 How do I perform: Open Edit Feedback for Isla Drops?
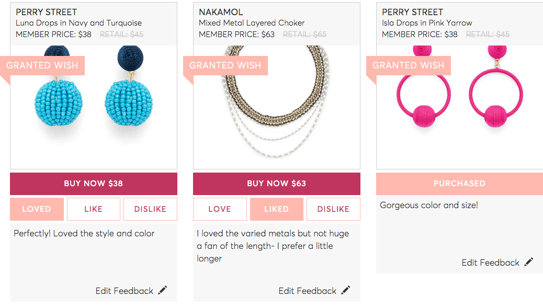(491, 263)
